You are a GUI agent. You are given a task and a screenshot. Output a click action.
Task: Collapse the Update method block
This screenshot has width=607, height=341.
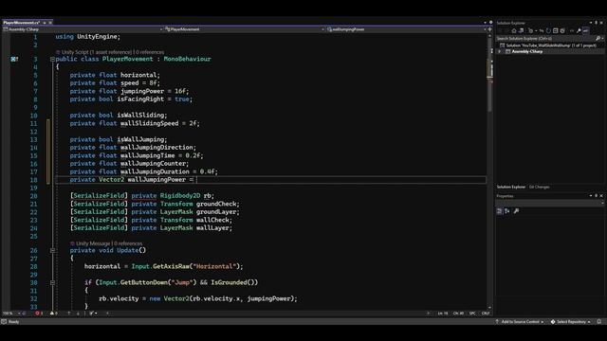coord(52,250)
